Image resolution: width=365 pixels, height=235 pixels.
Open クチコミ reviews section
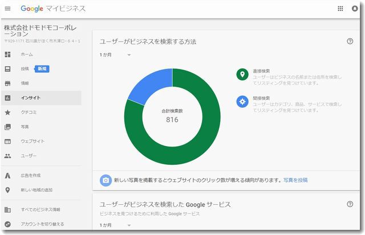(29, 112)
